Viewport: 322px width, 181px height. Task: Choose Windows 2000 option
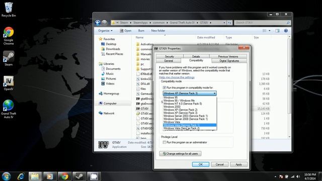coord(190,107)
